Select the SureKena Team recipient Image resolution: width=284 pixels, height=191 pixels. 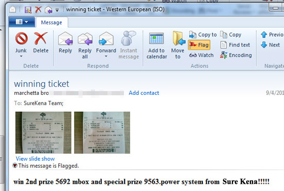(43, 104)
